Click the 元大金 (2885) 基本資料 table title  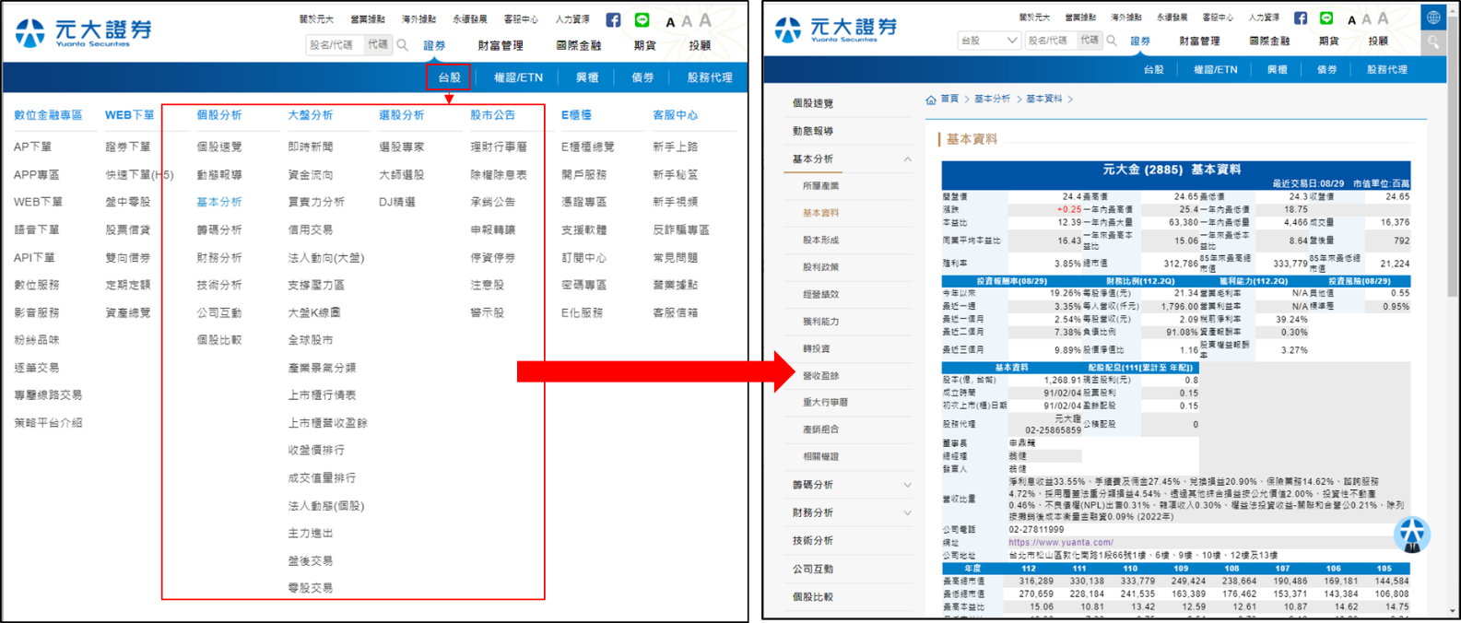tap(1172, 170)
